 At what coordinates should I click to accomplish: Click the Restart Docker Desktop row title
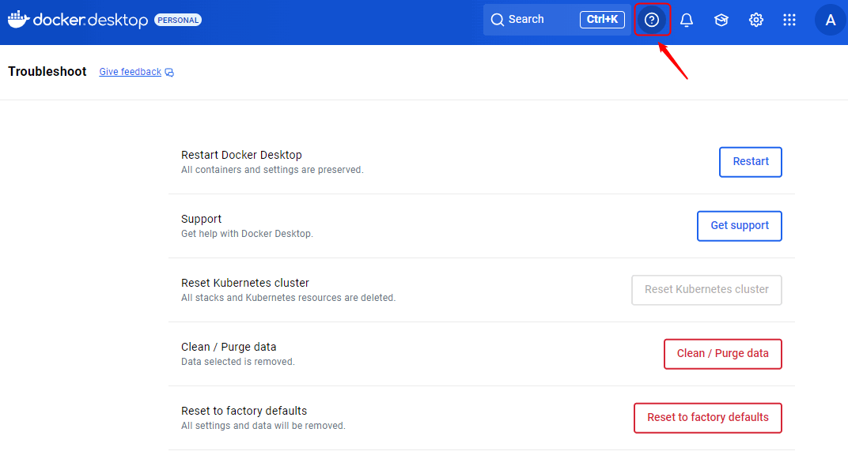tap(241, 155)
